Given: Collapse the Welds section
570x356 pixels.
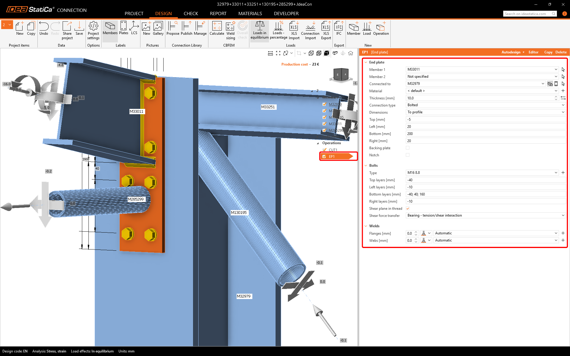Looking at the screenshot, I should point(366,226).
